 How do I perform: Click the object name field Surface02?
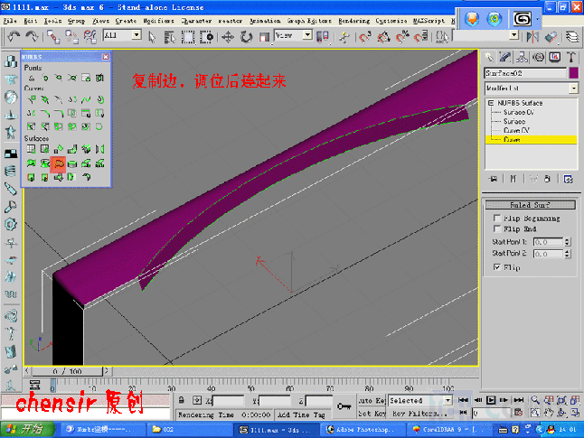[x=525, y=73]
